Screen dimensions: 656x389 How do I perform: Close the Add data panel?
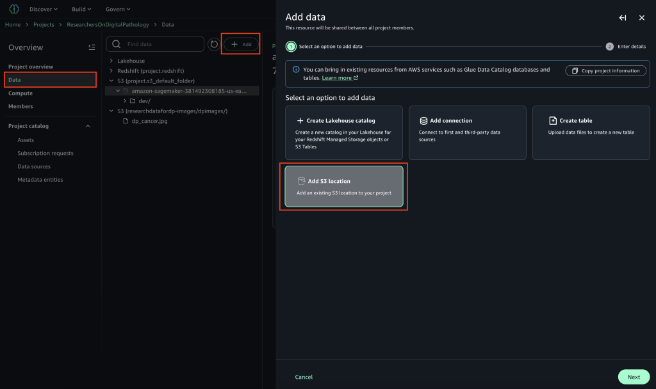pyautogui.click(x=642, y=17)
